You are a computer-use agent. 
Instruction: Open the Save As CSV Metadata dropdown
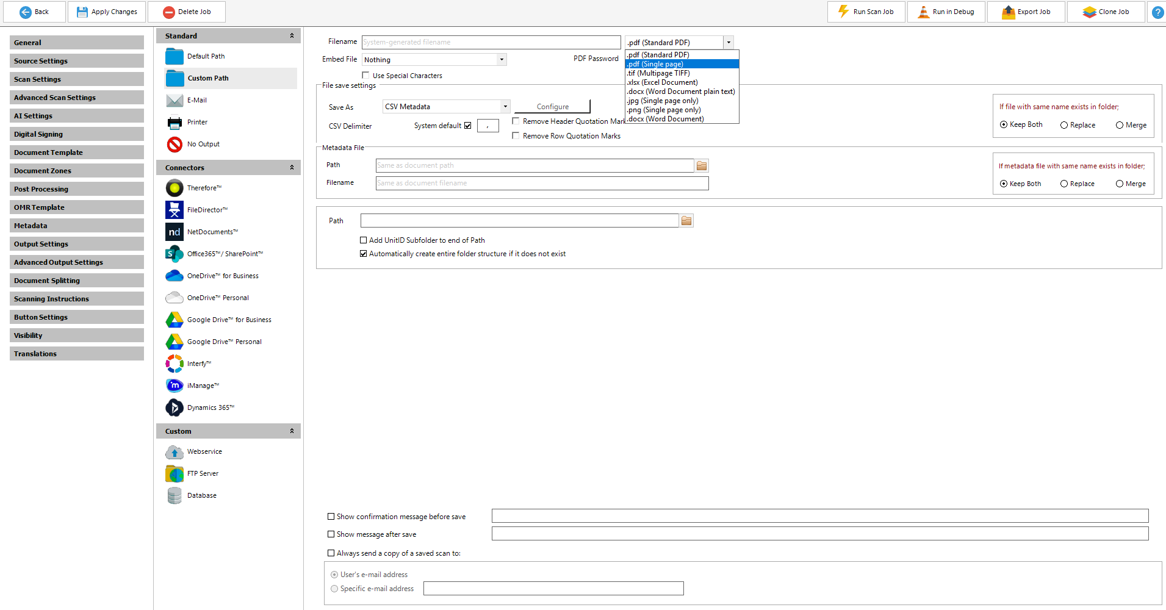pyautogui.click(x=505, y=107)
